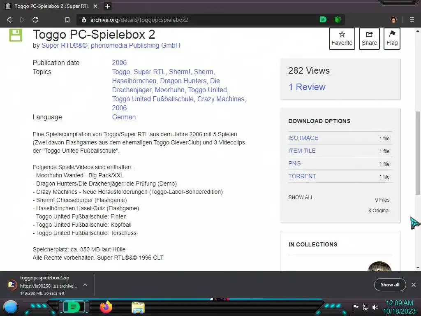421x316 pixels.
Task: Click the address bar URL field
Action: [196, 20]
